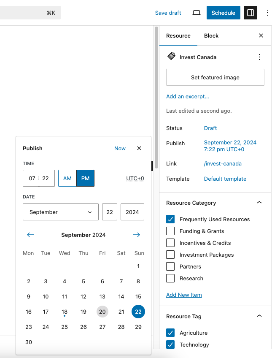Go to previous month in calendar

(30, 235)
